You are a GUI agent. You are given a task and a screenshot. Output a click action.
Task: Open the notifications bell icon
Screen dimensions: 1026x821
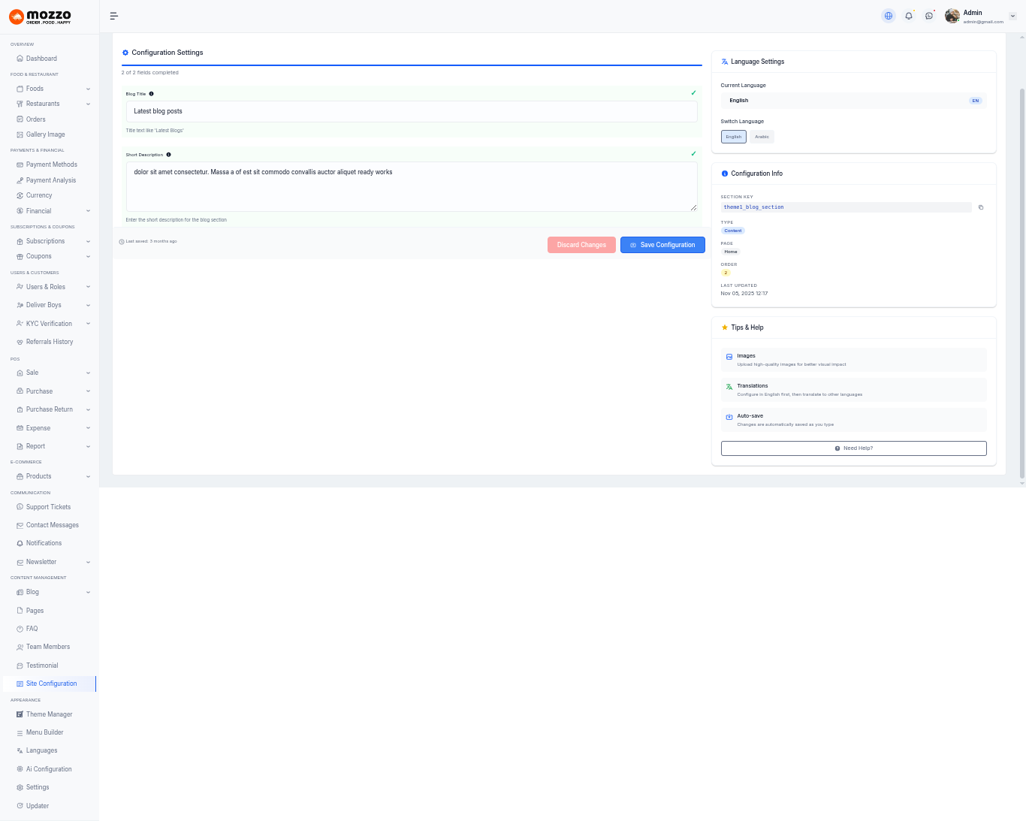pos(909,16)
